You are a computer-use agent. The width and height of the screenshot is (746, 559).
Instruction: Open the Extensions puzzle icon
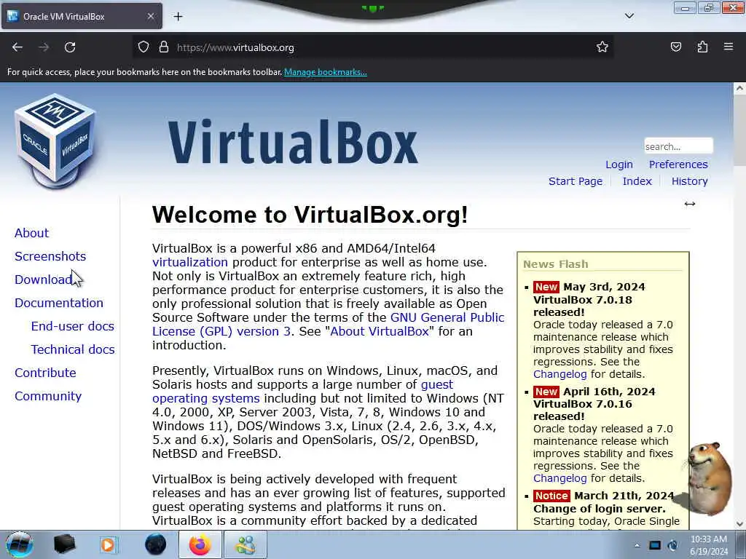click(x=702, y=47)
